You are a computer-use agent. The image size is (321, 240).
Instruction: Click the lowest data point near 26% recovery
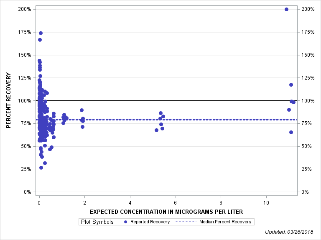point(41,167)
